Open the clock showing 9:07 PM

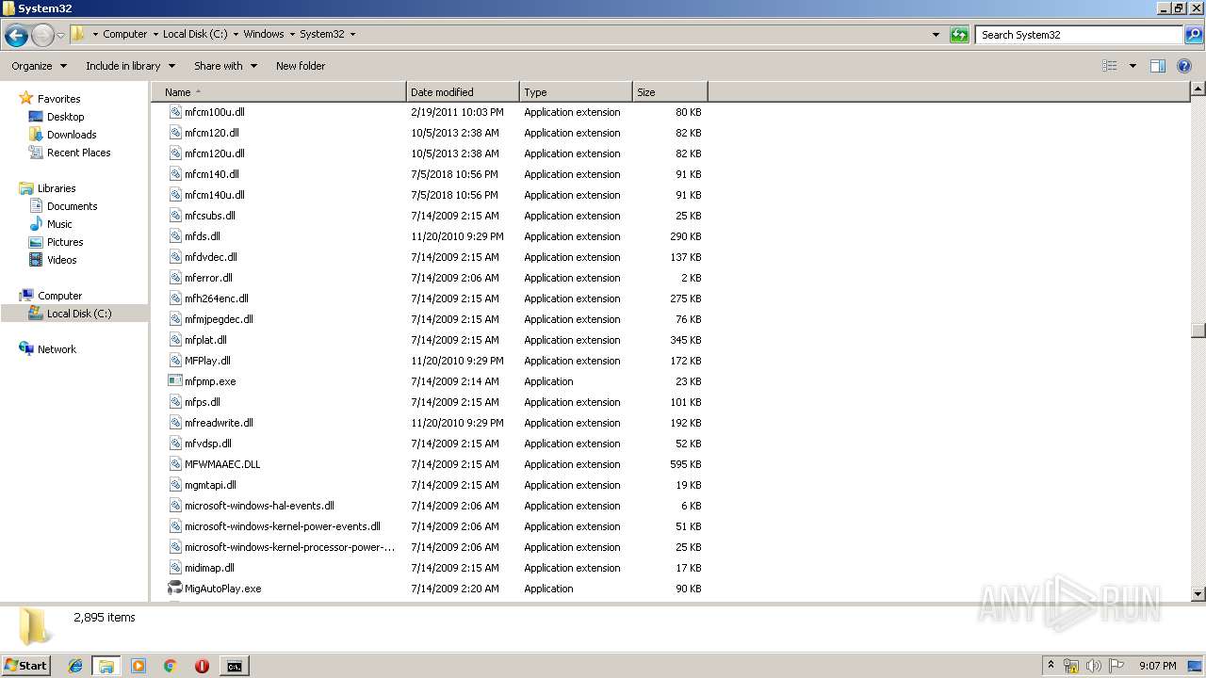pyautogui.click(x=1157, y=666)
